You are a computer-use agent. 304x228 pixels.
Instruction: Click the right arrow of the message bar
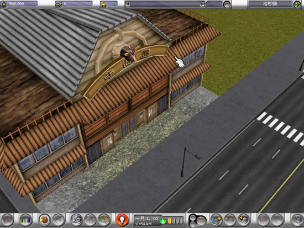coord(202,4)
